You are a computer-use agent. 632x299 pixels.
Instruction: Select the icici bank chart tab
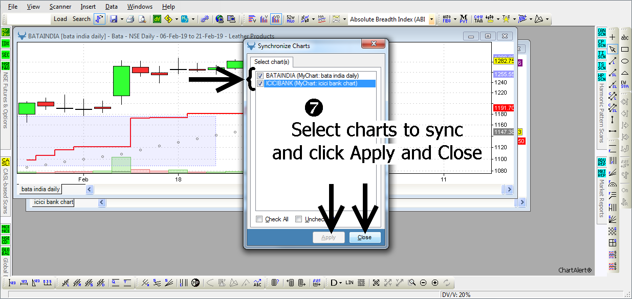tap(53, 202)
